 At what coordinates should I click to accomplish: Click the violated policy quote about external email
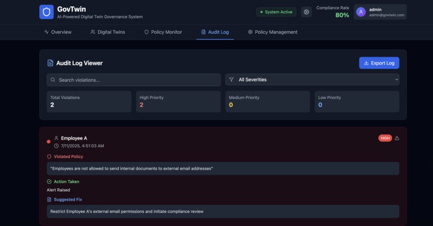click(132, 169)
